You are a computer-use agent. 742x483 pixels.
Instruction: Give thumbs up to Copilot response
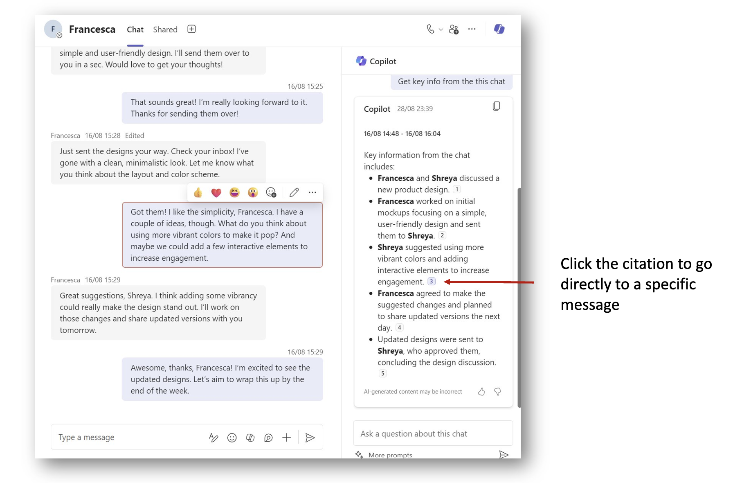click(481, 392)
